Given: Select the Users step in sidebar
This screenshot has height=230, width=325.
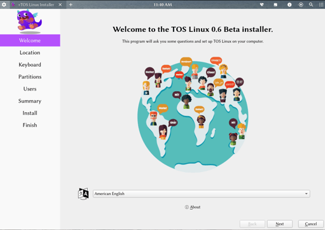Looking at the screenshot, I should (x=30, y=89).
